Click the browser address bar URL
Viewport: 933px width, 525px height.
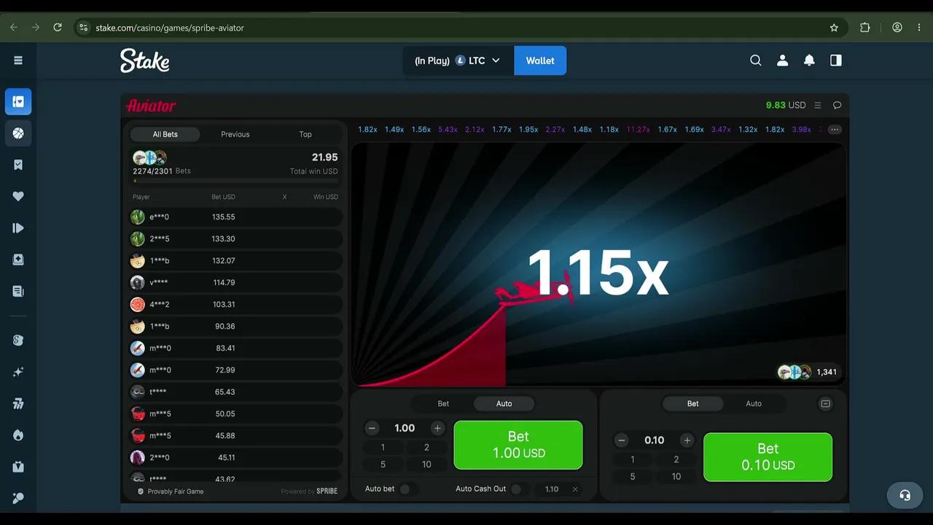coord(170,28)
